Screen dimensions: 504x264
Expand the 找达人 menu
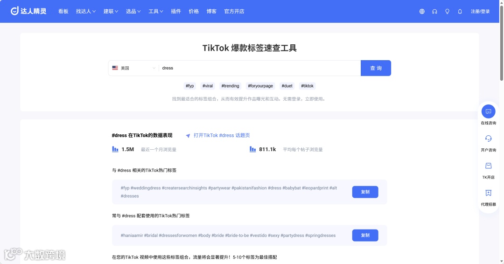pos(86,11)
